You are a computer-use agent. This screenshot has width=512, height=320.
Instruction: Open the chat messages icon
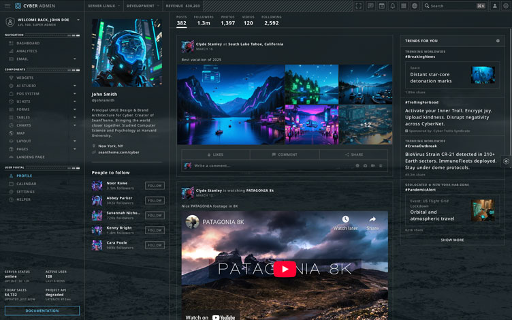370,5
